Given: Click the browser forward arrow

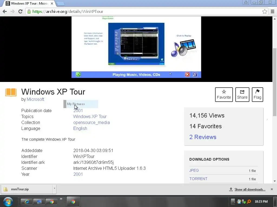Looking at the screenshot, I should pos(12,11).
